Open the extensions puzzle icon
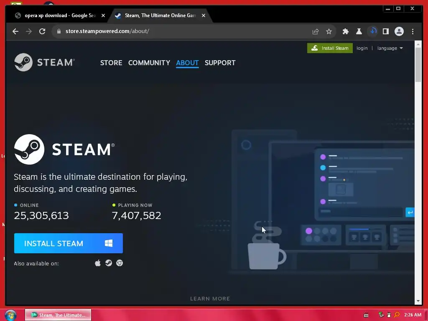Screen dimensions: 428x321 [346, 31]
